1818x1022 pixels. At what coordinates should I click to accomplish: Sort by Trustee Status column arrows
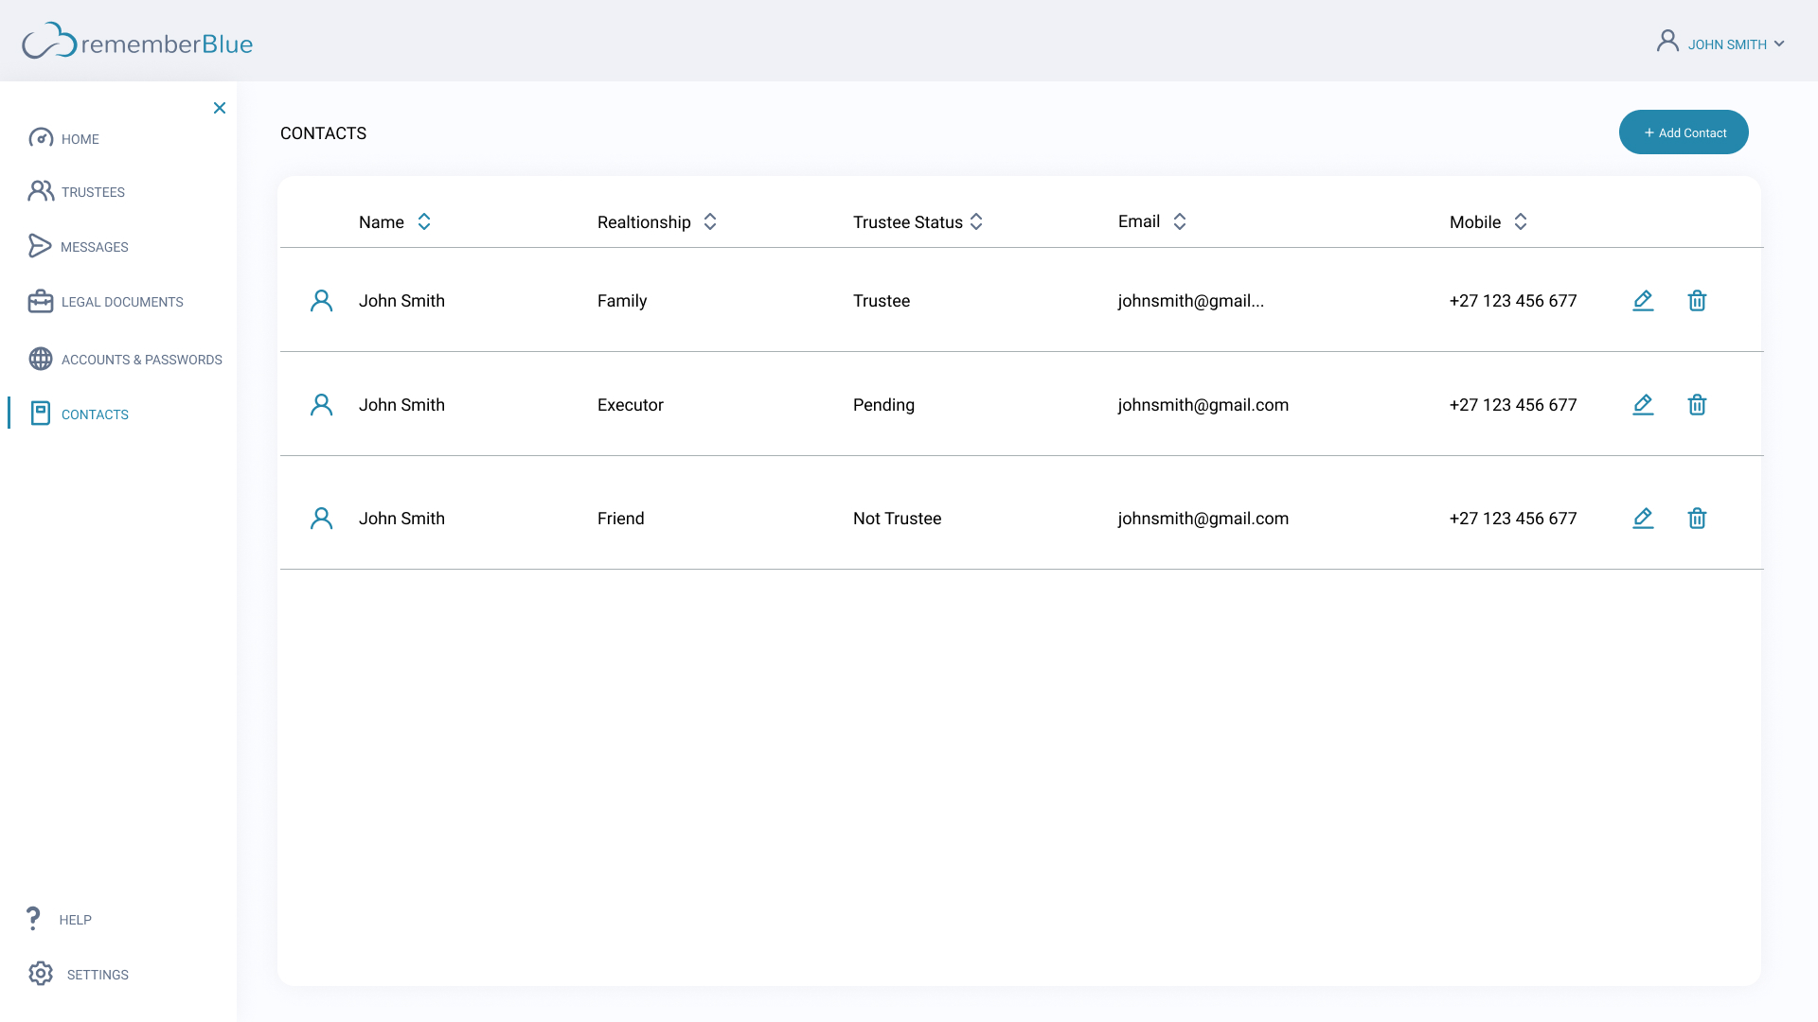[x=976, y=221]
